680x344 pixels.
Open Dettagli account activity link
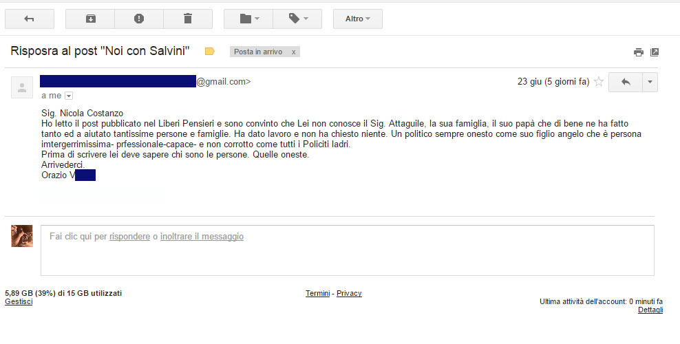pos(650,310)
